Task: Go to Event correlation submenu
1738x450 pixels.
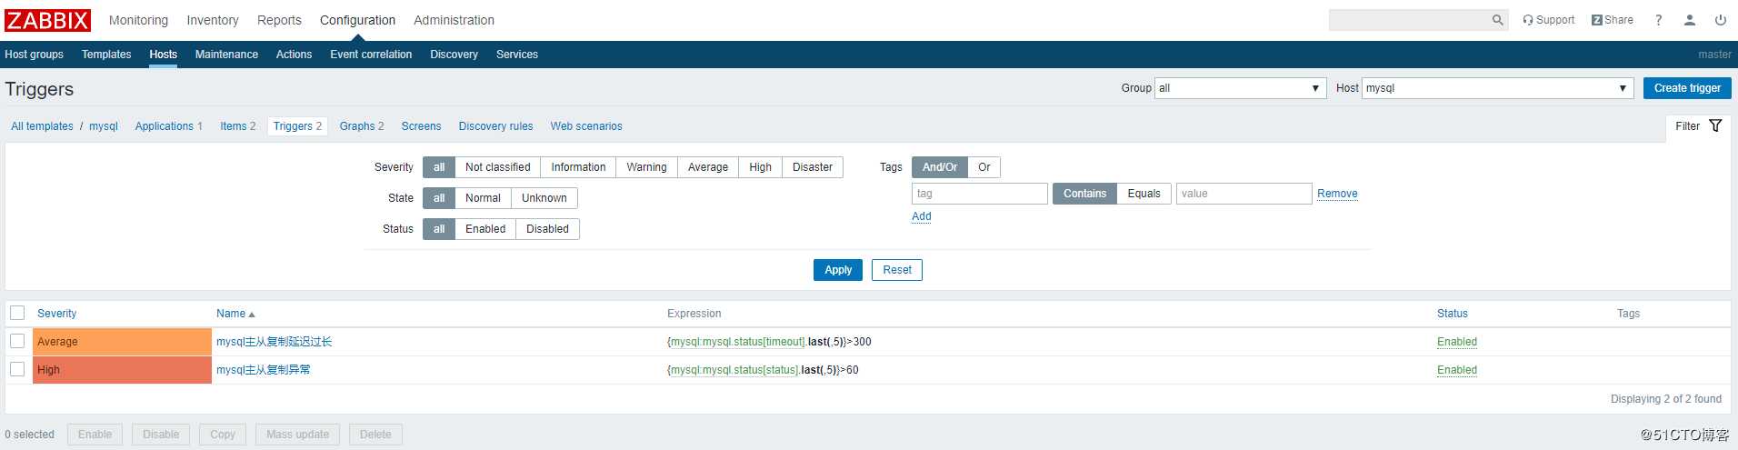Action: (x=371, y=55)
